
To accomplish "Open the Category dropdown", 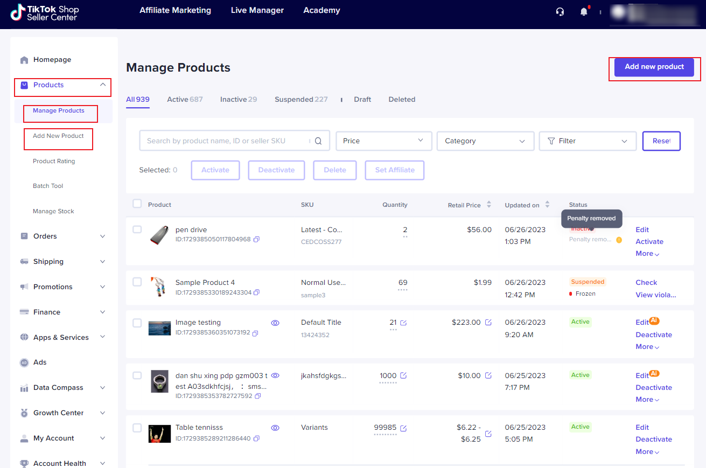I will click(485, 141).
